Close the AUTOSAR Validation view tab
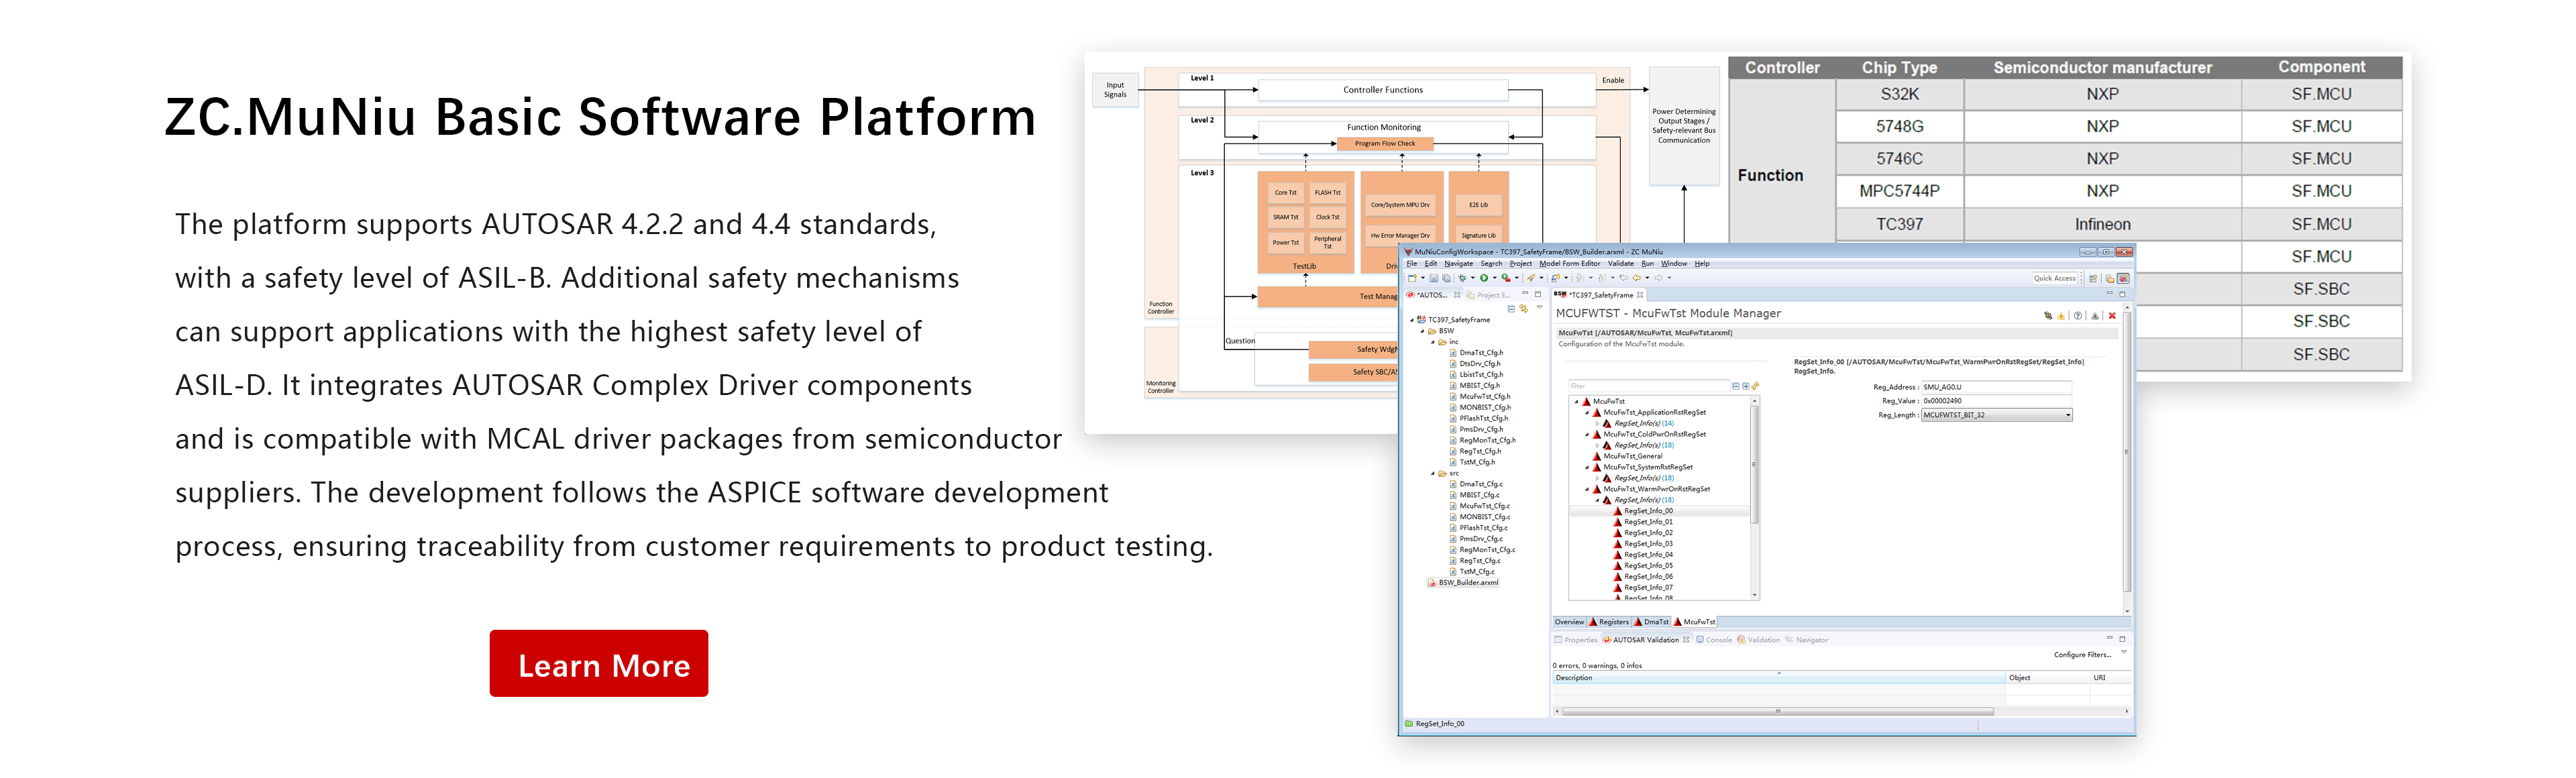The height and width of the screenshot is (778, 2576). 1686,640
